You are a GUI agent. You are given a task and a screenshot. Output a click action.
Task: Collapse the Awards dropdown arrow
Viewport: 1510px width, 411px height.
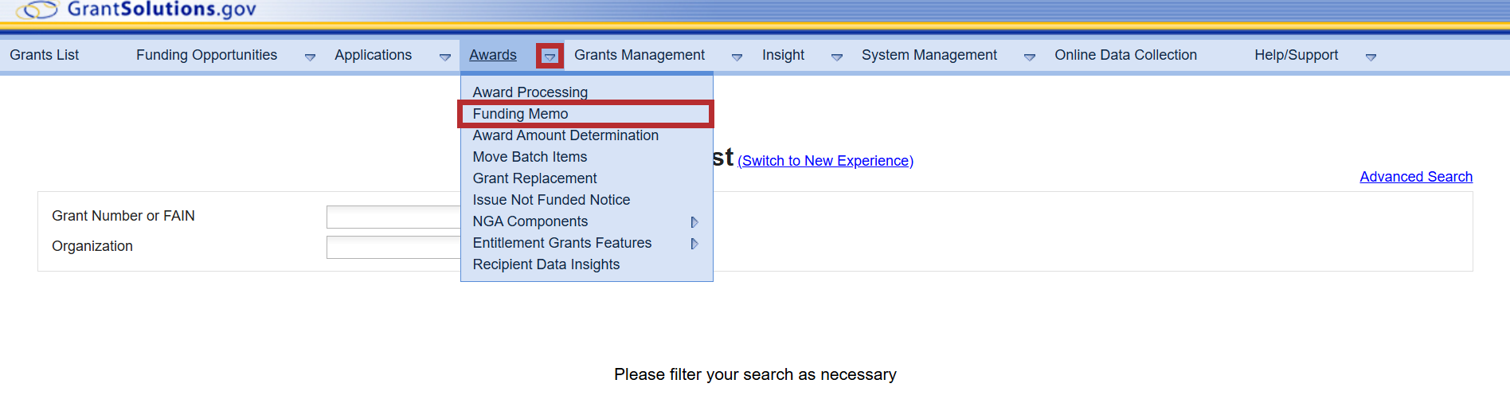(x=550, y=57)
